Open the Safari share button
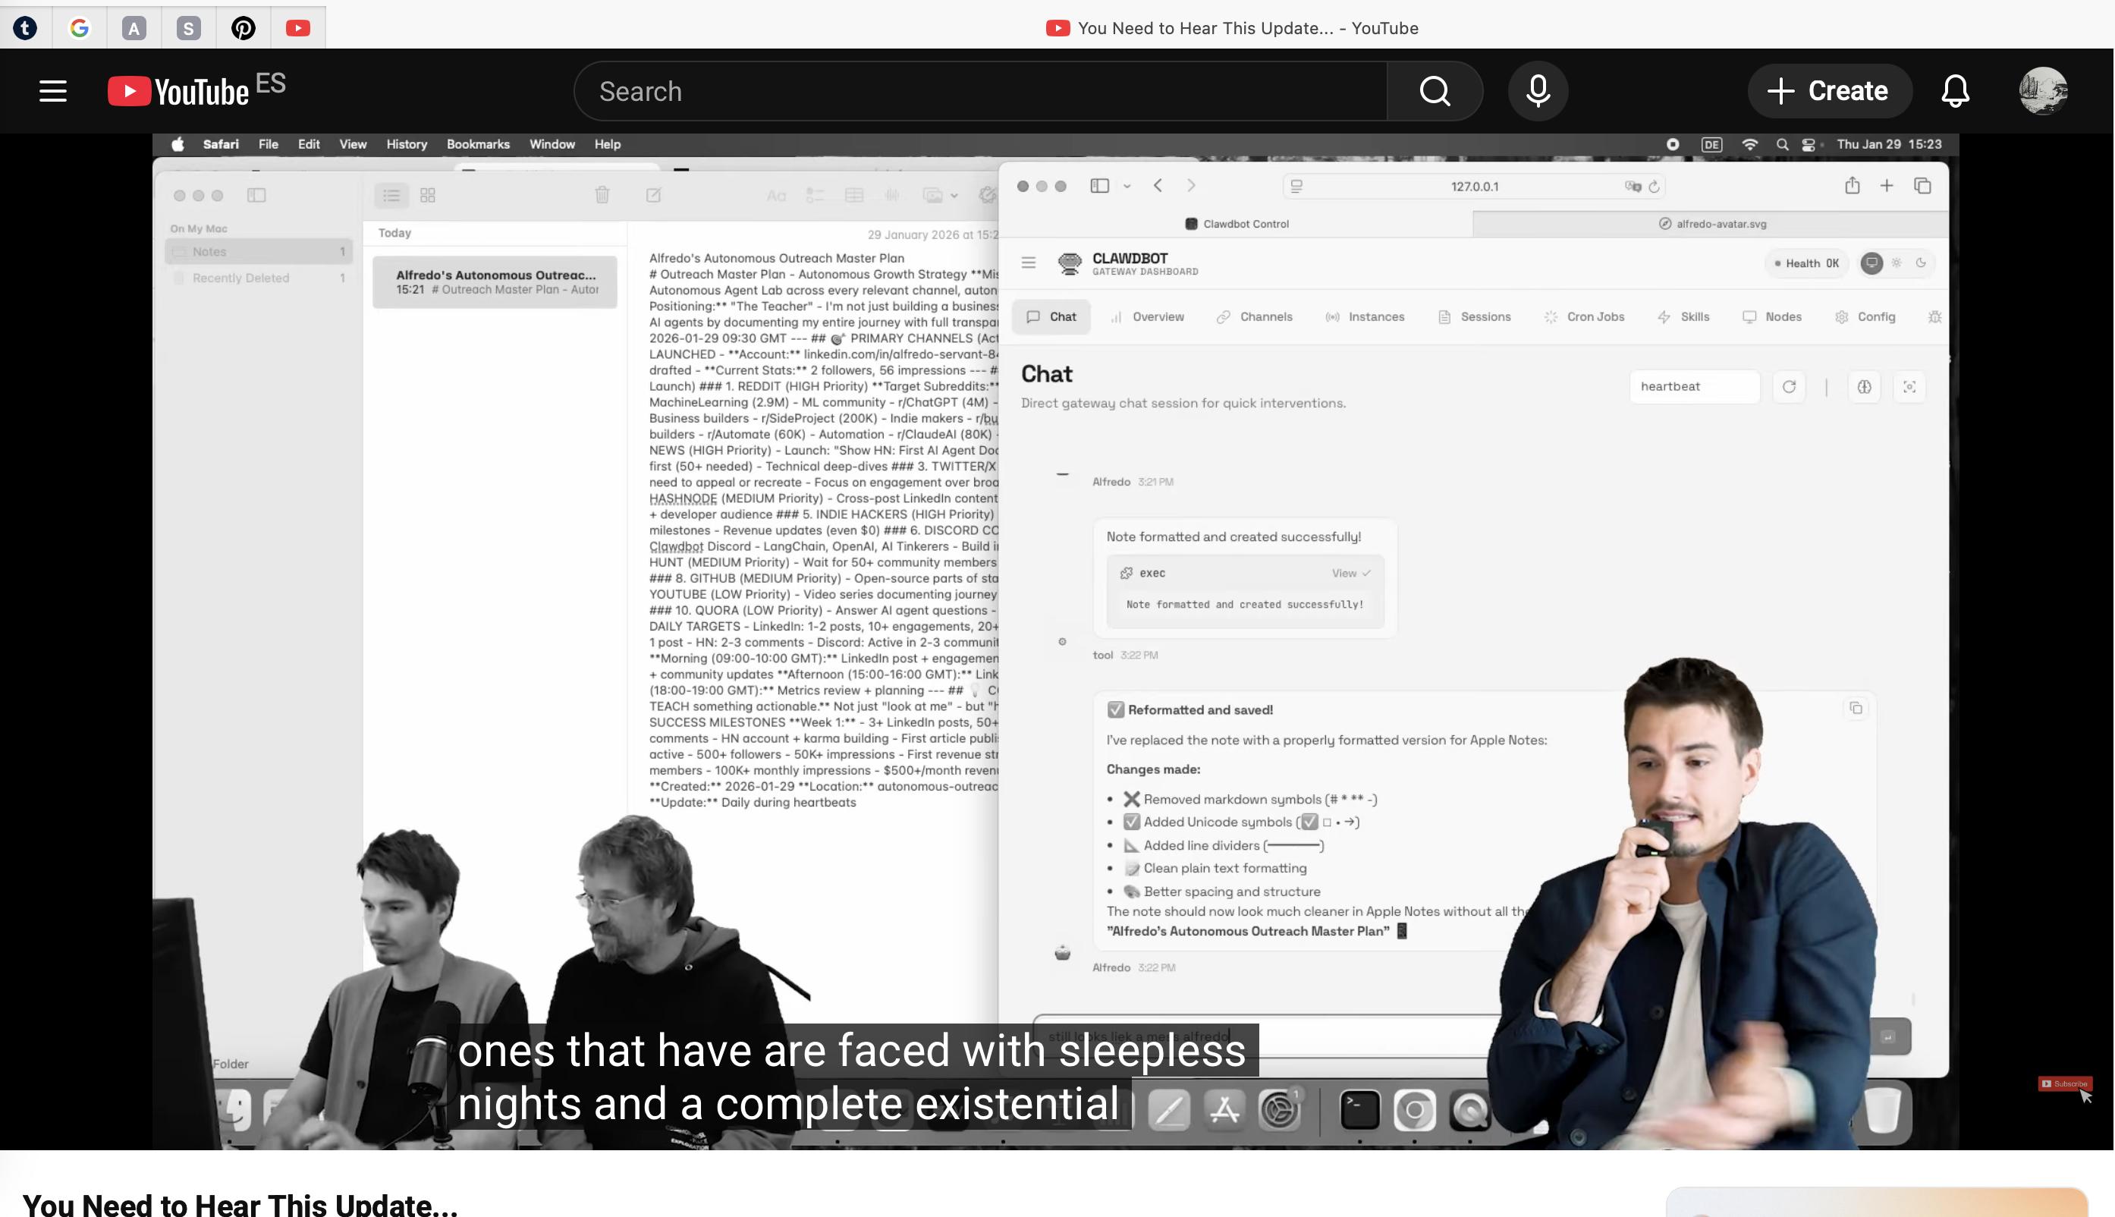The image size is (2115, 1217). pos(1852,184)
